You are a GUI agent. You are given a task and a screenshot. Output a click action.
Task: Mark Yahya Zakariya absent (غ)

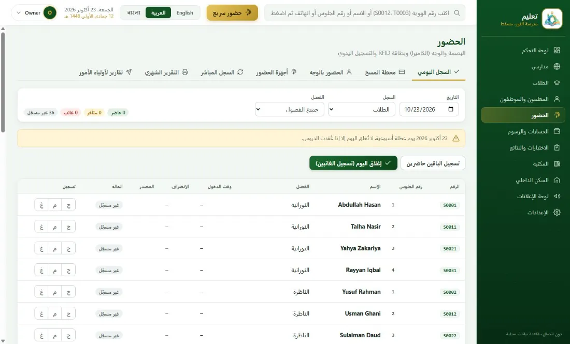(x=41, y=249)
